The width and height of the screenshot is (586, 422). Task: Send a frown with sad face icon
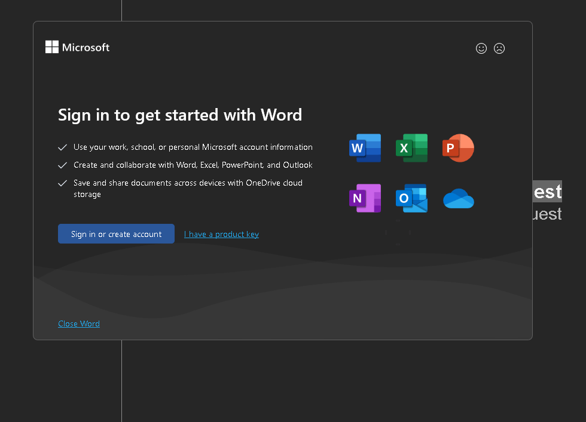(499, 48)
